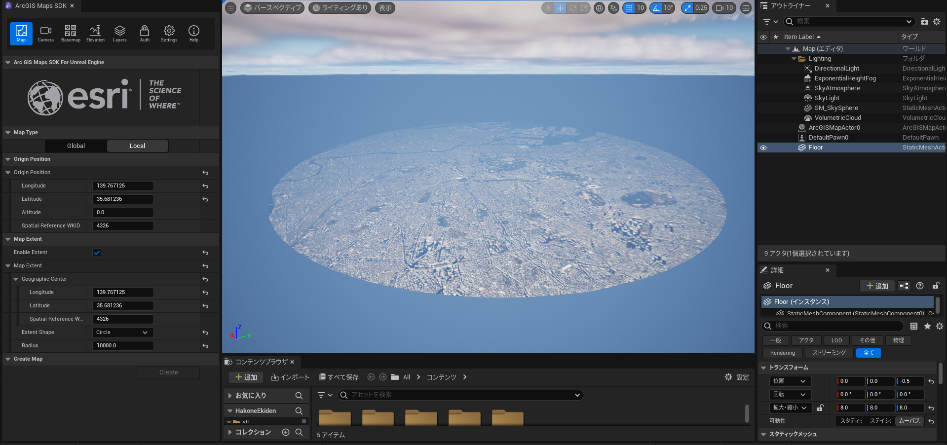Open the 位置 location type dropdown

click(x=790, y=381)
